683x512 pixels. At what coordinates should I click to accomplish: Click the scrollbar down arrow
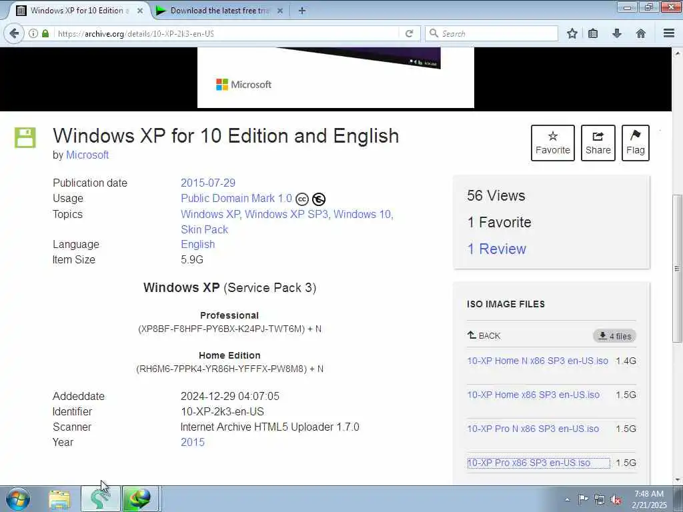click(x=677, y=480)
